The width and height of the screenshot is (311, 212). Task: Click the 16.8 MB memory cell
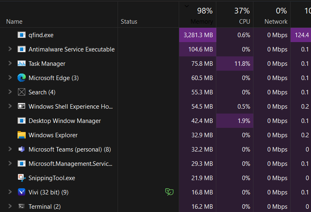pos(198,192)
